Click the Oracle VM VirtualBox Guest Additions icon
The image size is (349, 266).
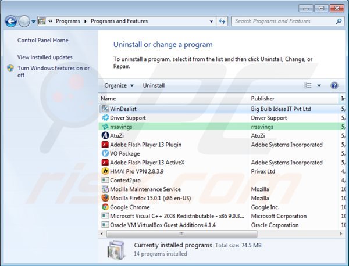[x=105, y=225]
